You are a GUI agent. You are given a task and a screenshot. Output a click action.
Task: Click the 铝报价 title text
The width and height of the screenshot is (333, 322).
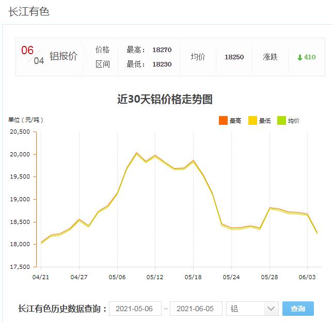click(x=64, y=56)
